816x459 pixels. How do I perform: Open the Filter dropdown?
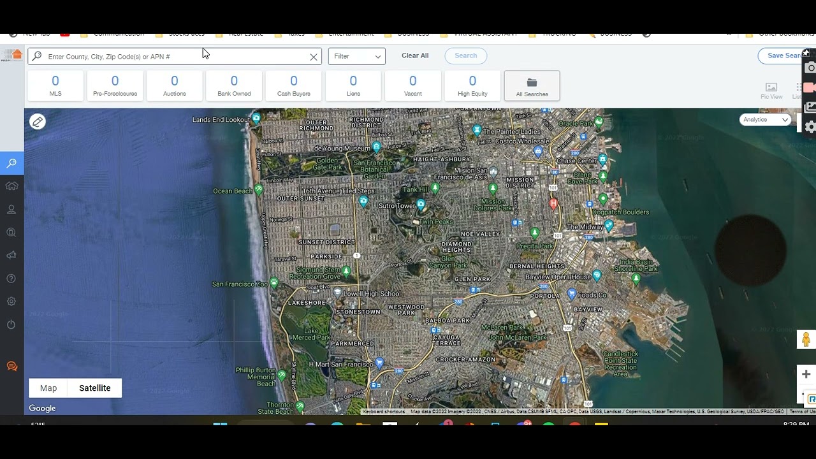[357, 56]
